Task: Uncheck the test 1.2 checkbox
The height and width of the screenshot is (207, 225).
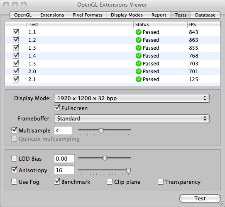Action: 16,40
